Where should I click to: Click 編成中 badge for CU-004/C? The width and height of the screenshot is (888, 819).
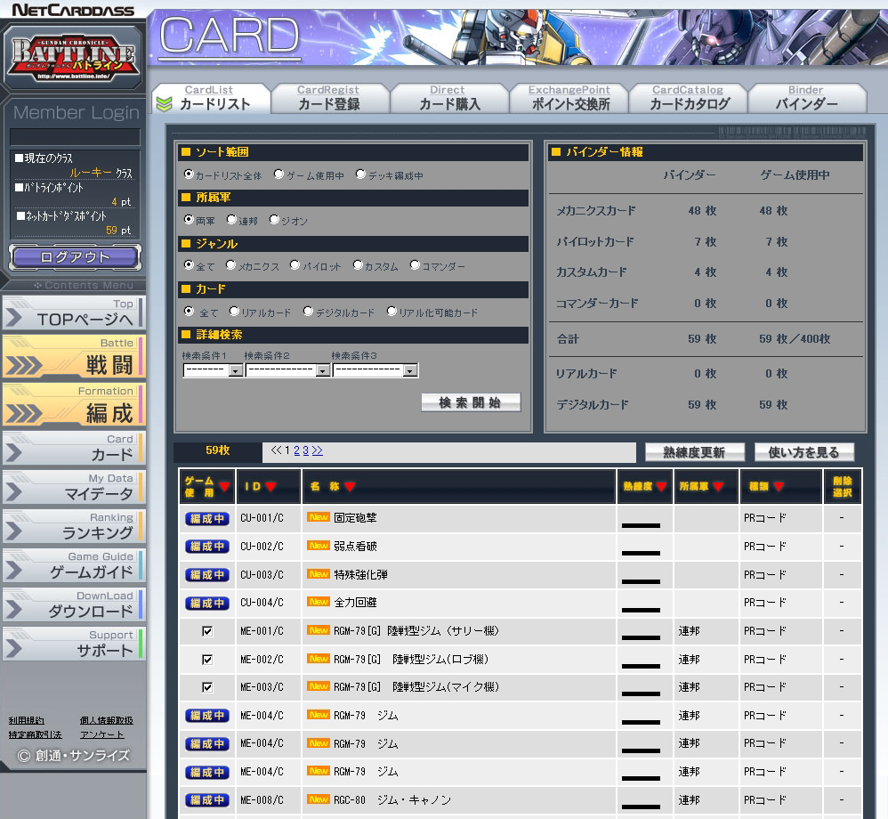207,603
